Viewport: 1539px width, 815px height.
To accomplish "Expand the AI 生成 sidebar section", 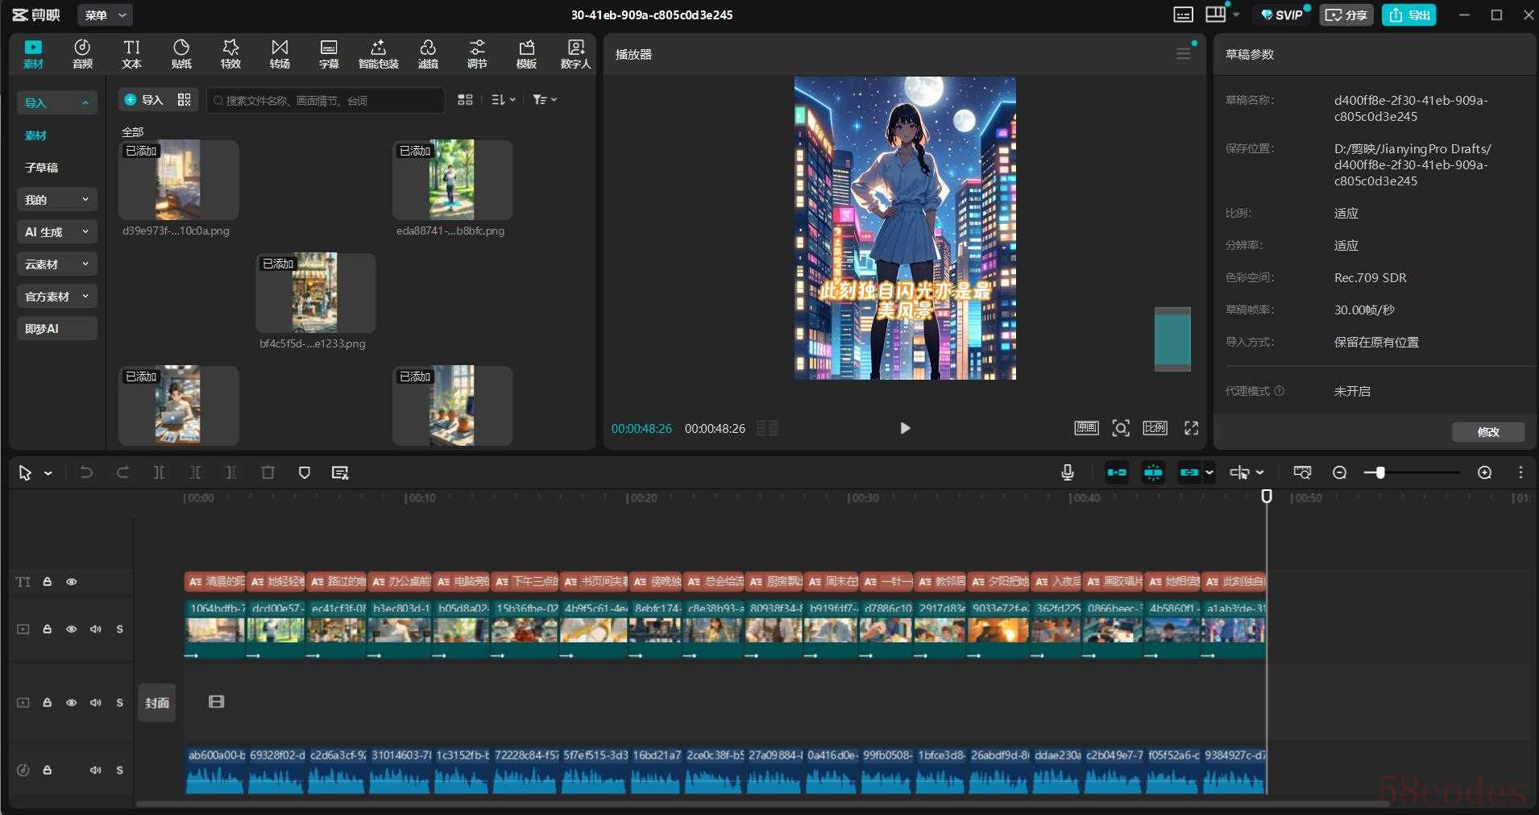I will tap(56, 231).
